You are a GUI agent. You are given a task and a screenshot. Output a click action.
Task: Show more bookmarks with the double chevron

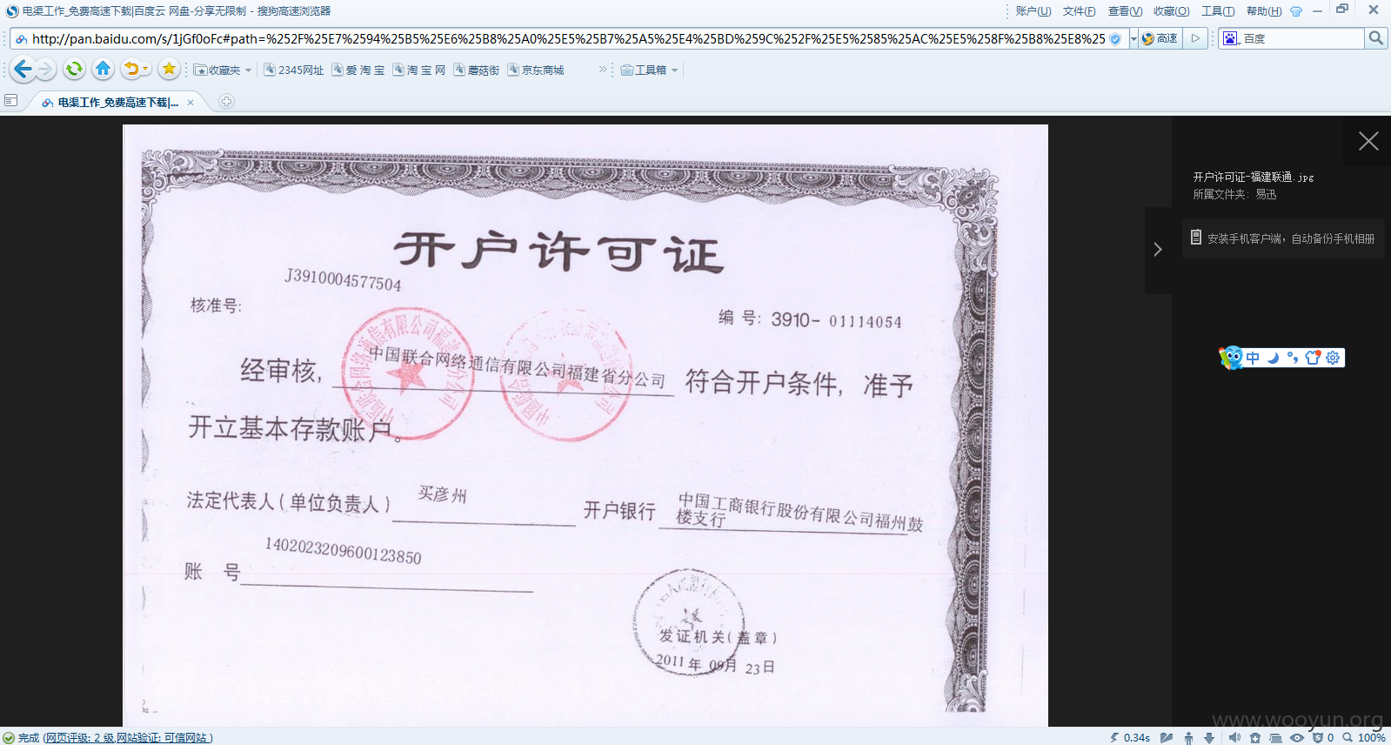click(603, 70)
